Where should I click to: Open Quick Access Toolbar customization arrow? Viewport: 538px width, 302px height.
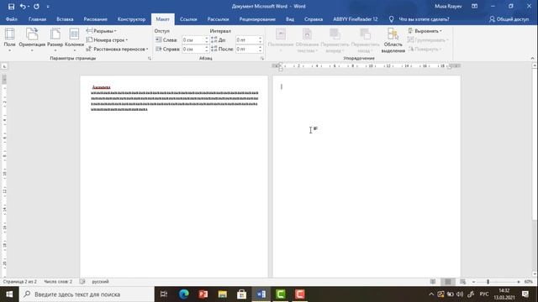(48, 7)
